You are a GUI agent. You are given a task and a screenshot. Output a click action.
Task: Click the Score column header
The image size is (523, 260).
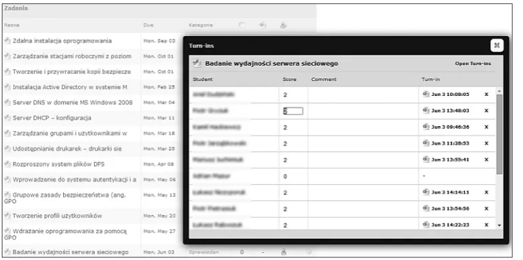289,79
